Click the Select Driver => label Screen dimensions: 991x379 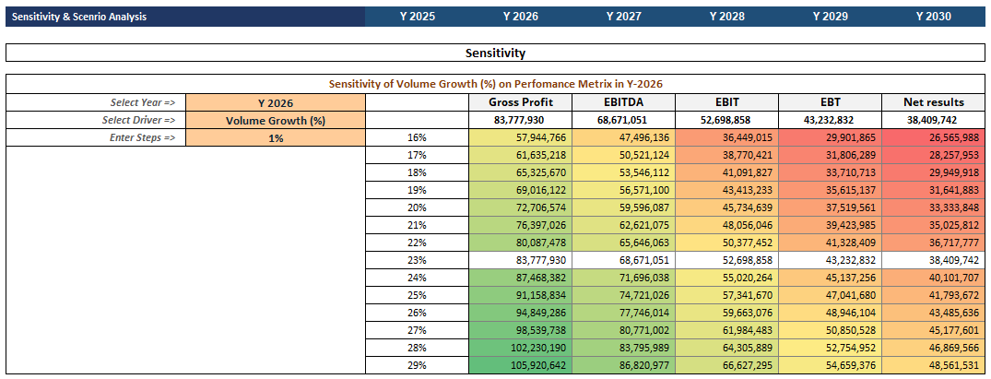pos(139,120)
